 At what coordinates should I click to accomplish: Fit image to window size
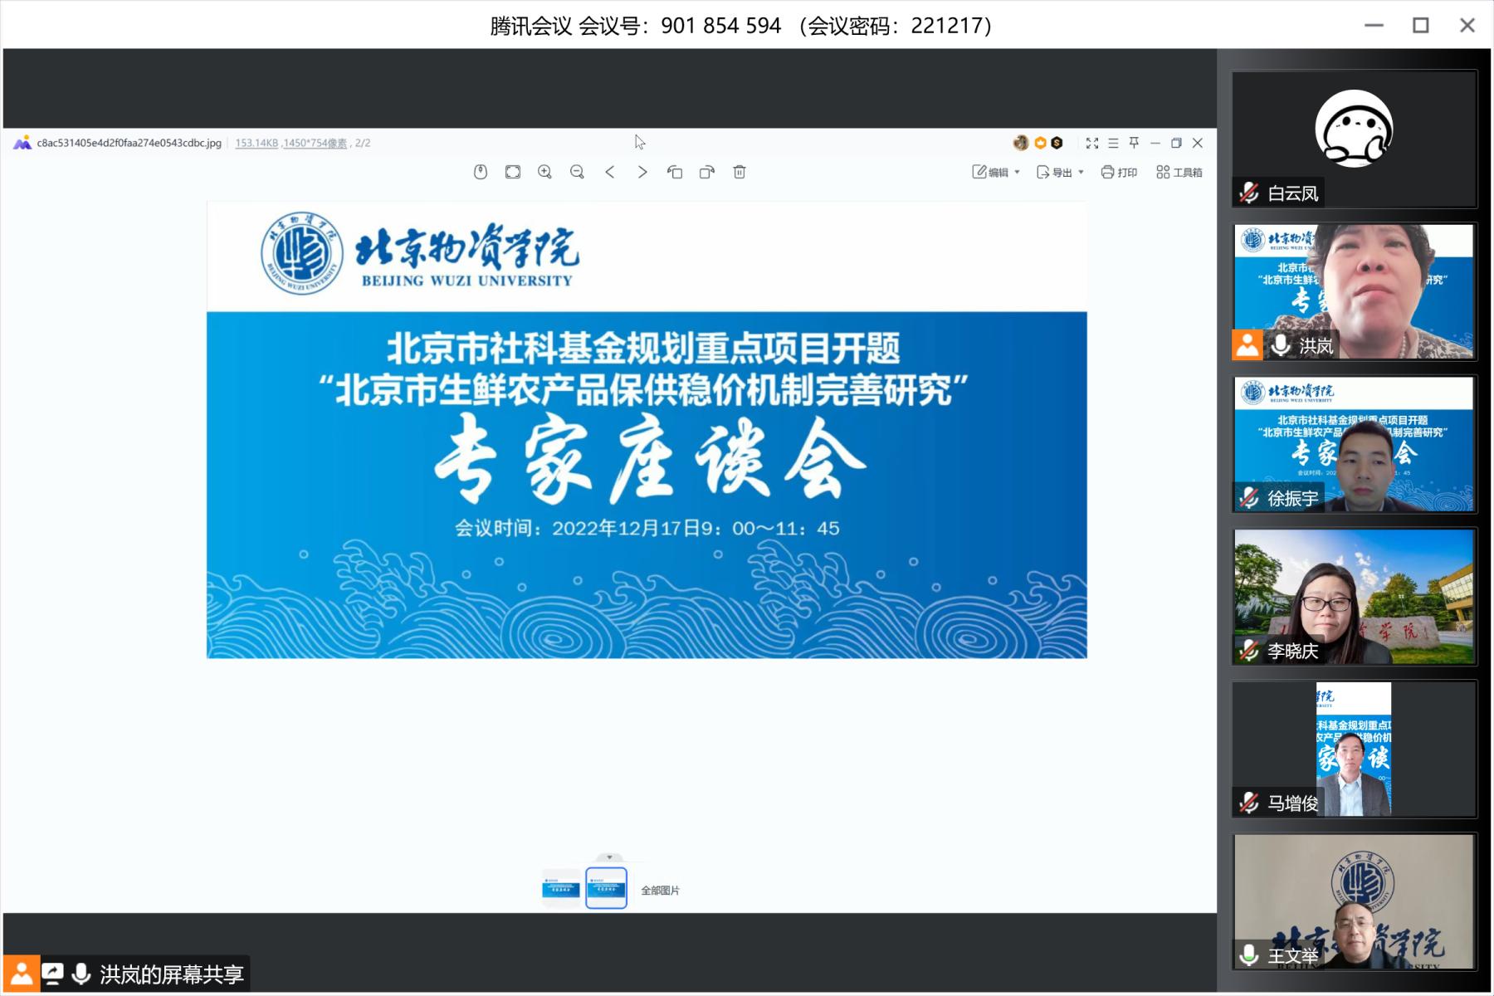point(513,172)
